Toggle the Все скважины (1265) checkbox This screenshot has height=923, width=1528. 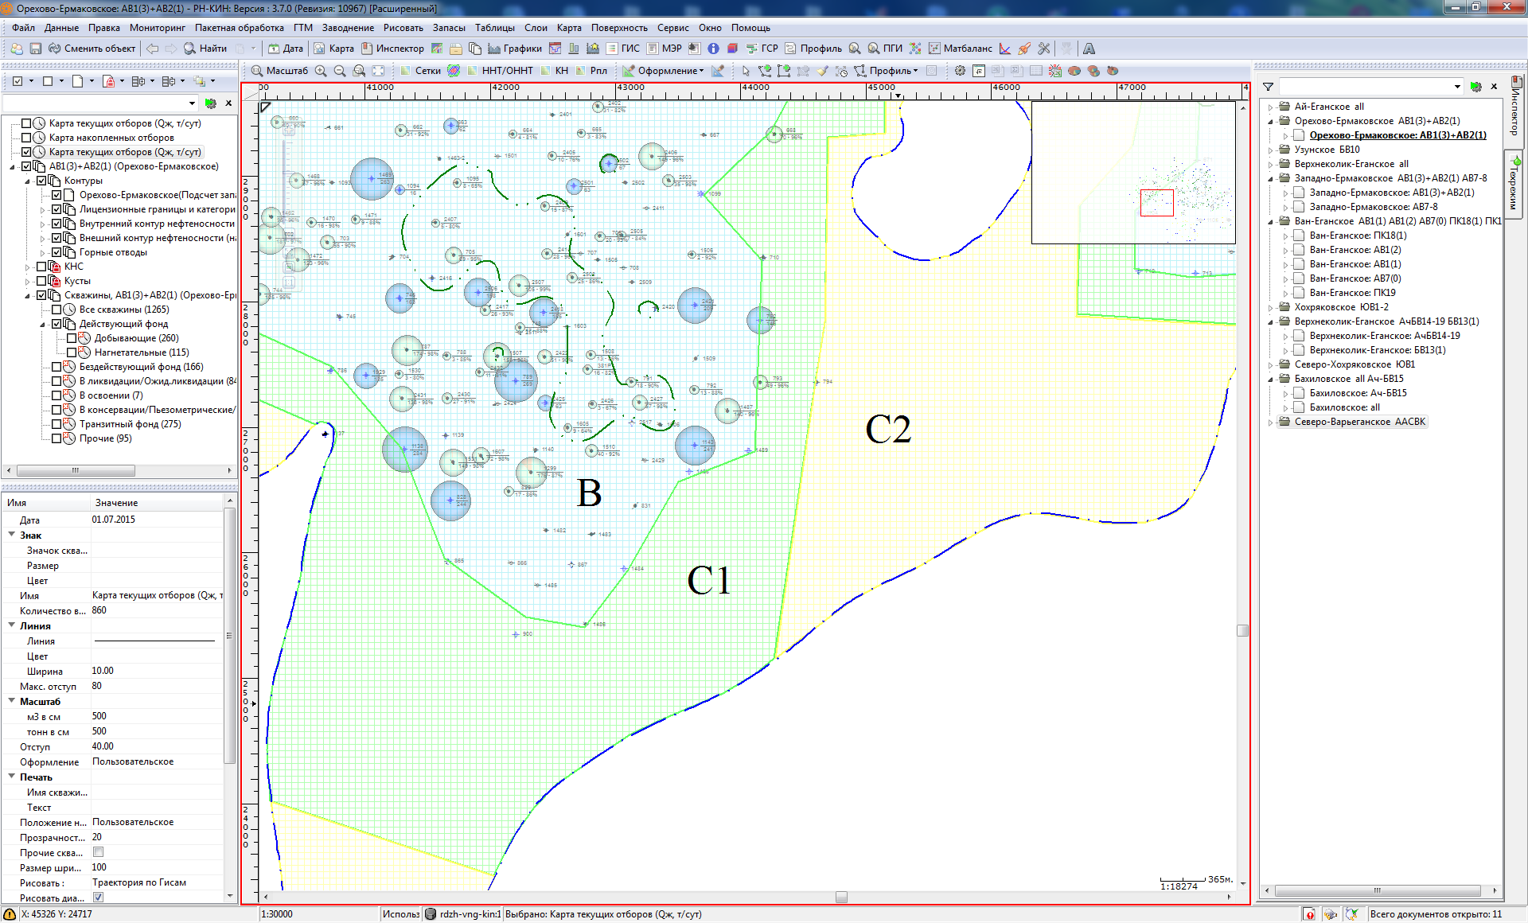pos(57,310)
